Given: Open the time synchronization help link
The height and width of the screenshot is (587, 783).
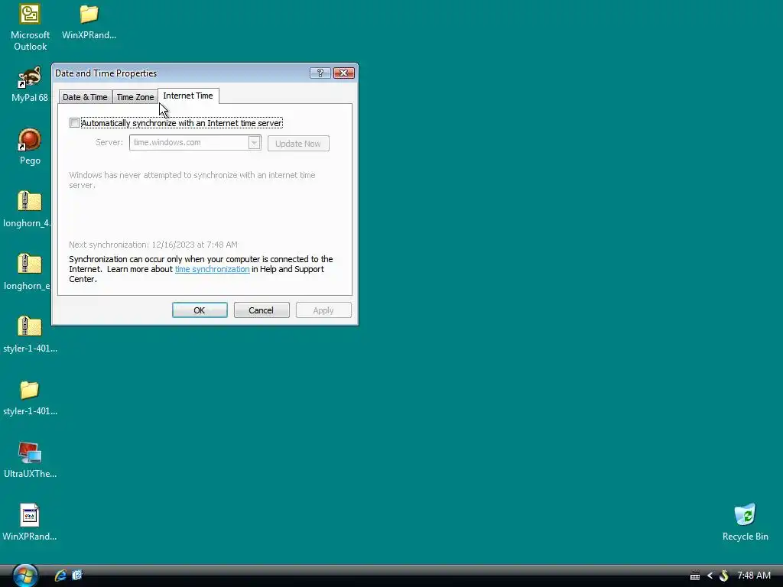Looking at the screenshot, I should tap(213, 269).
